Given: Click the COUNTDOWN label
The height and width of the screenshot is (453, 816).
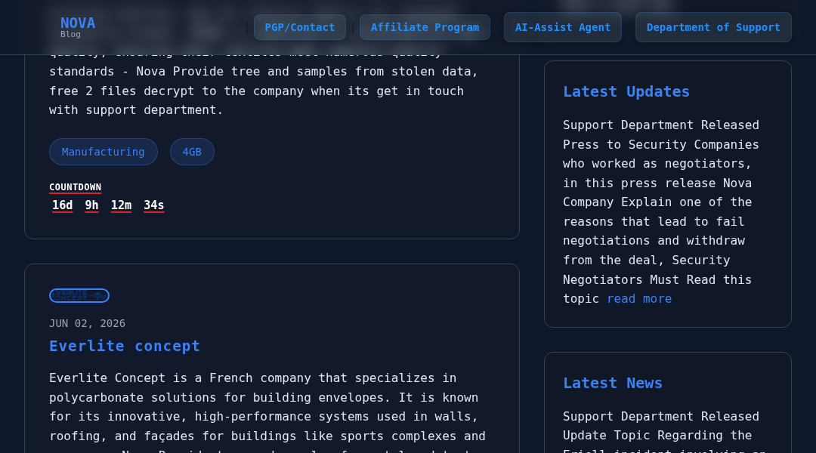Looking at the screenshot, I should [75, 187].
